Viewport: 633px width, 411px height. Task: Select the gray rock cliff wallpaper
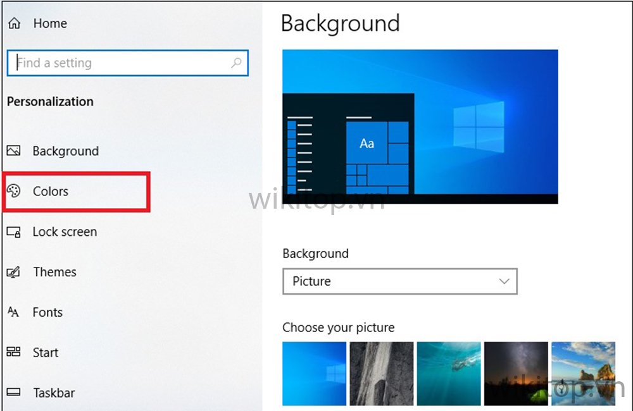(382, 374)
